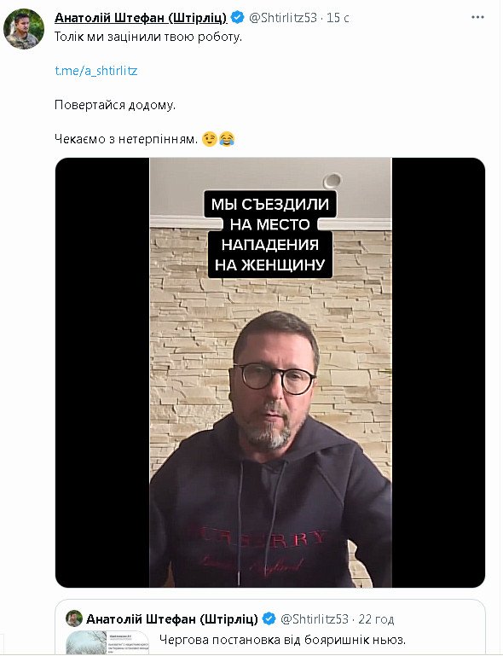Open the quoted tweet's image thumbnail
The height and width of the screenshot is (656, 503).
point(108,642)
